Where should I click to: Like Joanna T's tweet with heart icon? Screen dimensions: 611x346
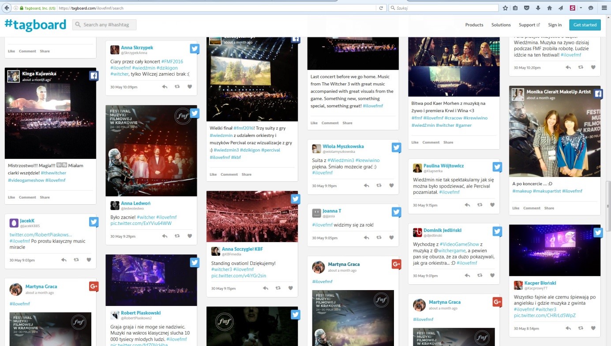[391, 238]
